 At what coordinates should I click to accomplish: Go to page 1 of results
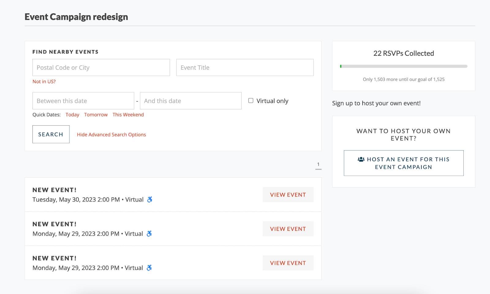point(318,164)
